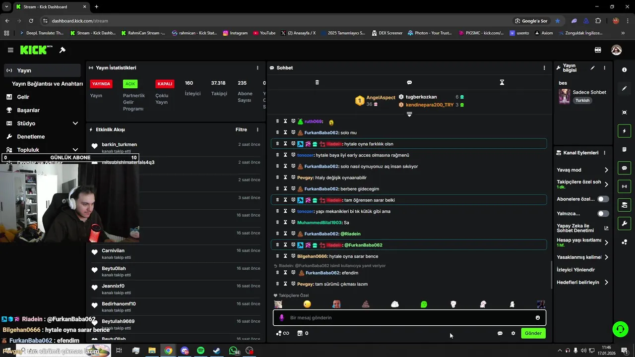The height and width of the screenshot is (357, 635).
Task: Click the Gönder send button
Action: click(533, 333)
